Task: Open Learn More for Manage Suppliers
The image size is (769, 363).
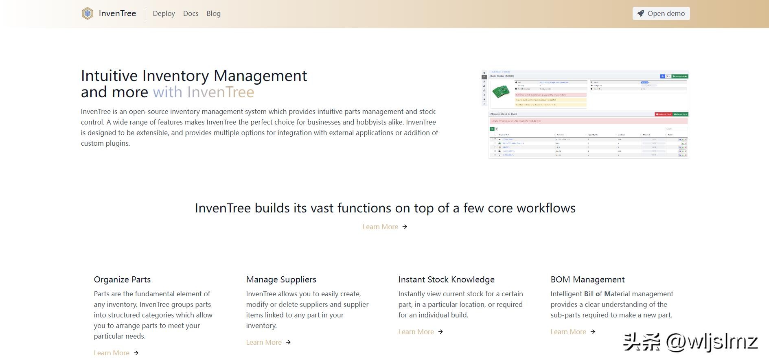Action: (x=264, y=342)
